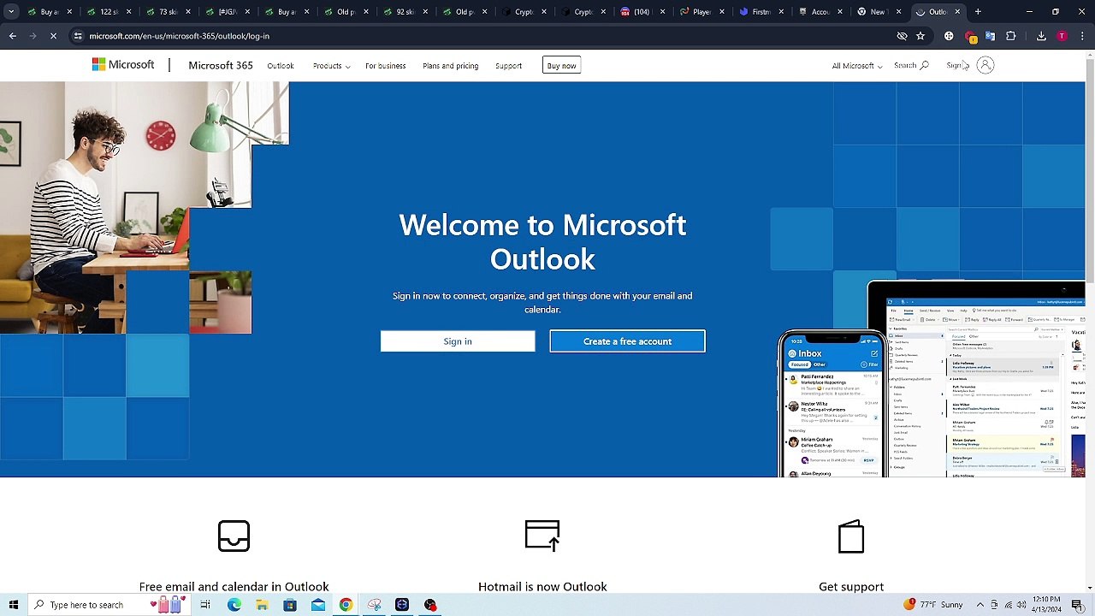The height and width of the screenshot is (616, 1095).
Task: Click the Buy now button
Action: pyautogui.click(x=562, y=66)
